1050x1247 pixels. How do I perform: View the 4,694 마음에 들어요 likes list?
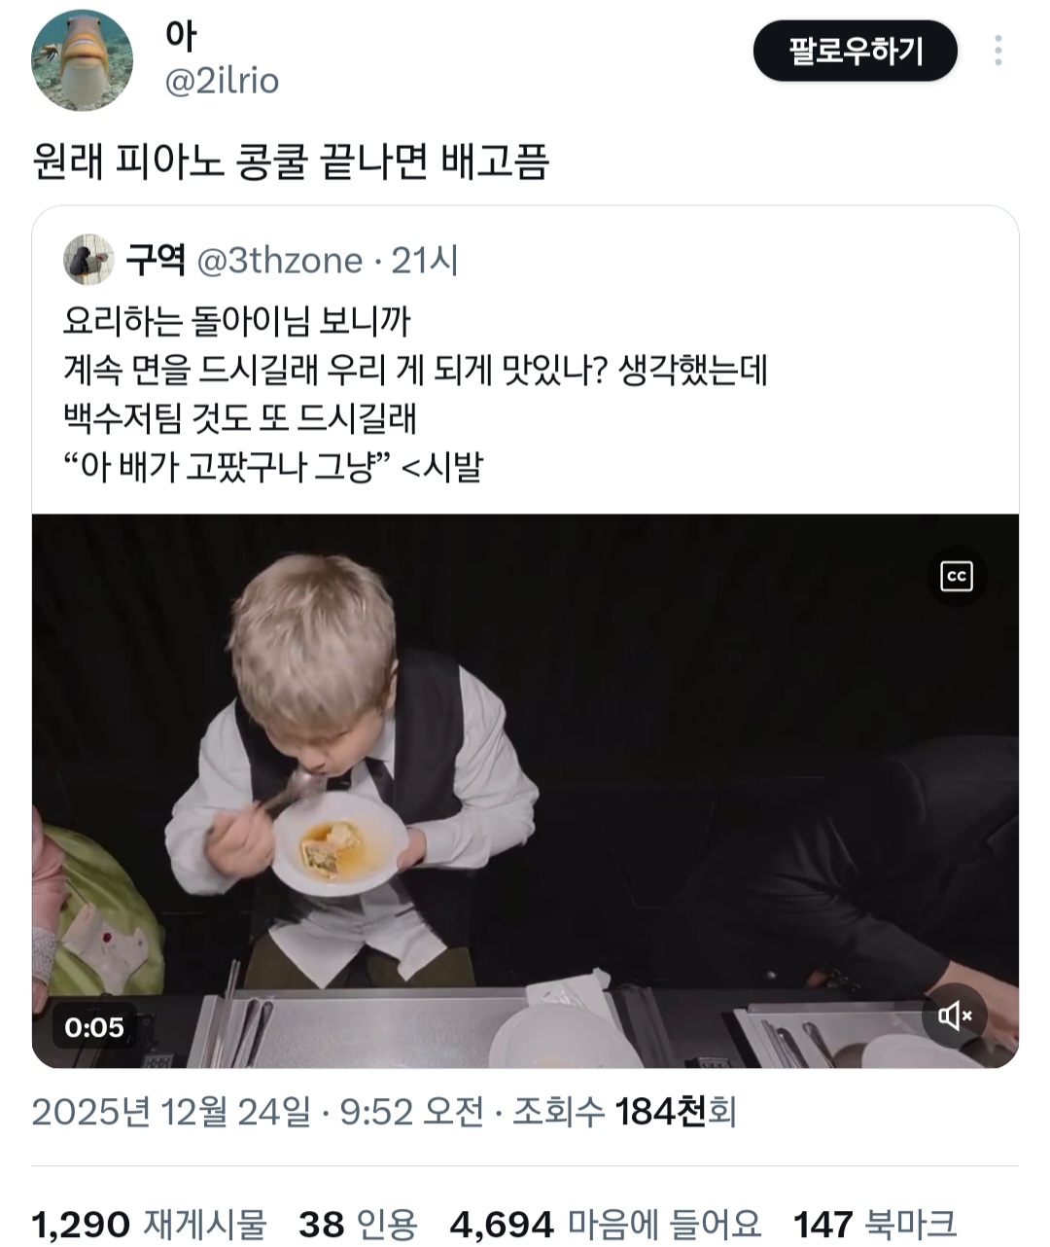coord(605,1224)
